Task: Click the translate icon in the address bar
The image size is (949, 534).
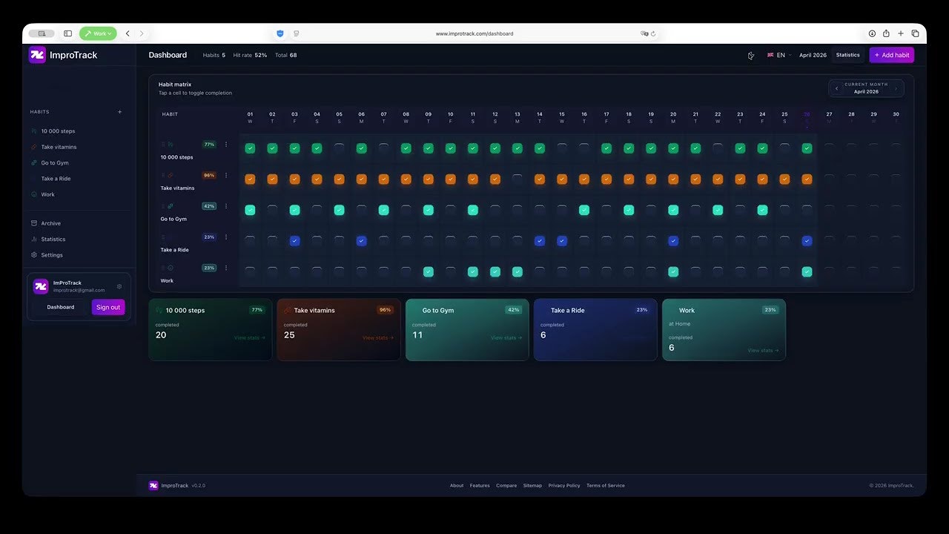Action: (644, 33)
